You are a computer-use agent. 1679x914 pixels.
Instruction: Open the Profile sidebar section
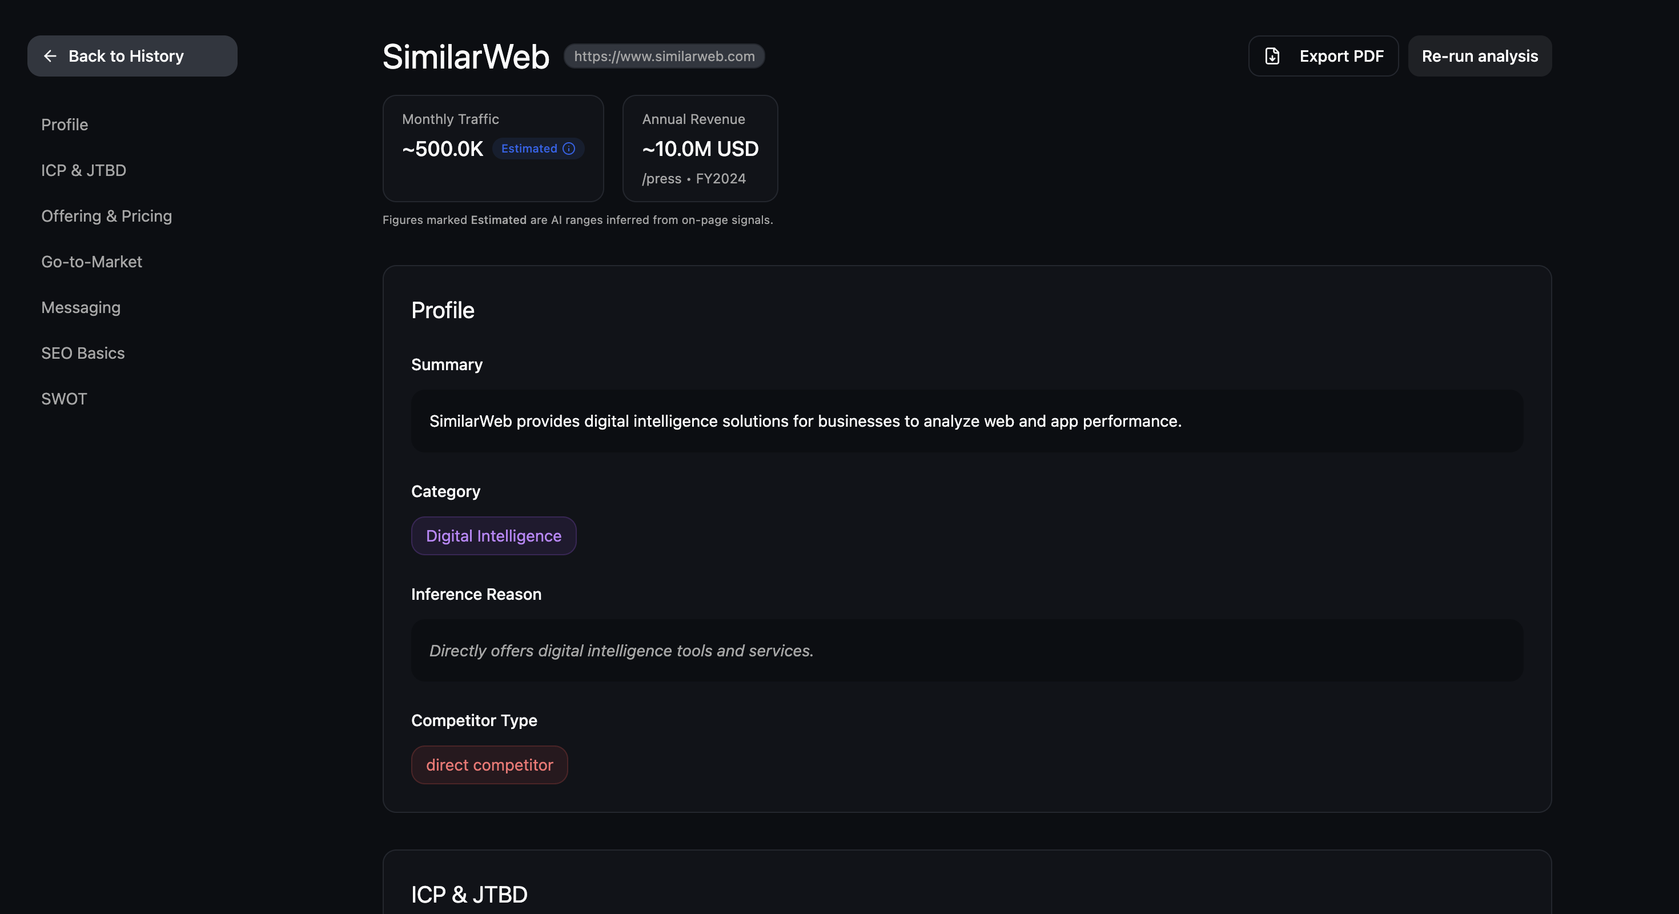(x=65, y=125)
